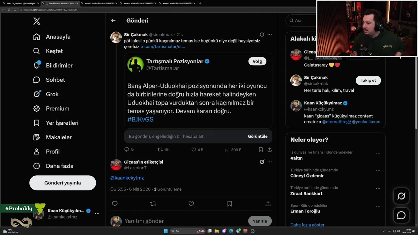
Task: Click Daha fazla göster under trends
Action: (x=307, y=225)
